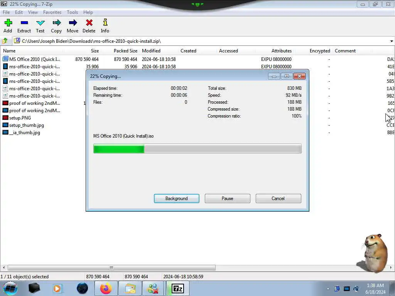The image size is (395, 296).
Task: Open the Tools menu
Action: pos(72,12)
